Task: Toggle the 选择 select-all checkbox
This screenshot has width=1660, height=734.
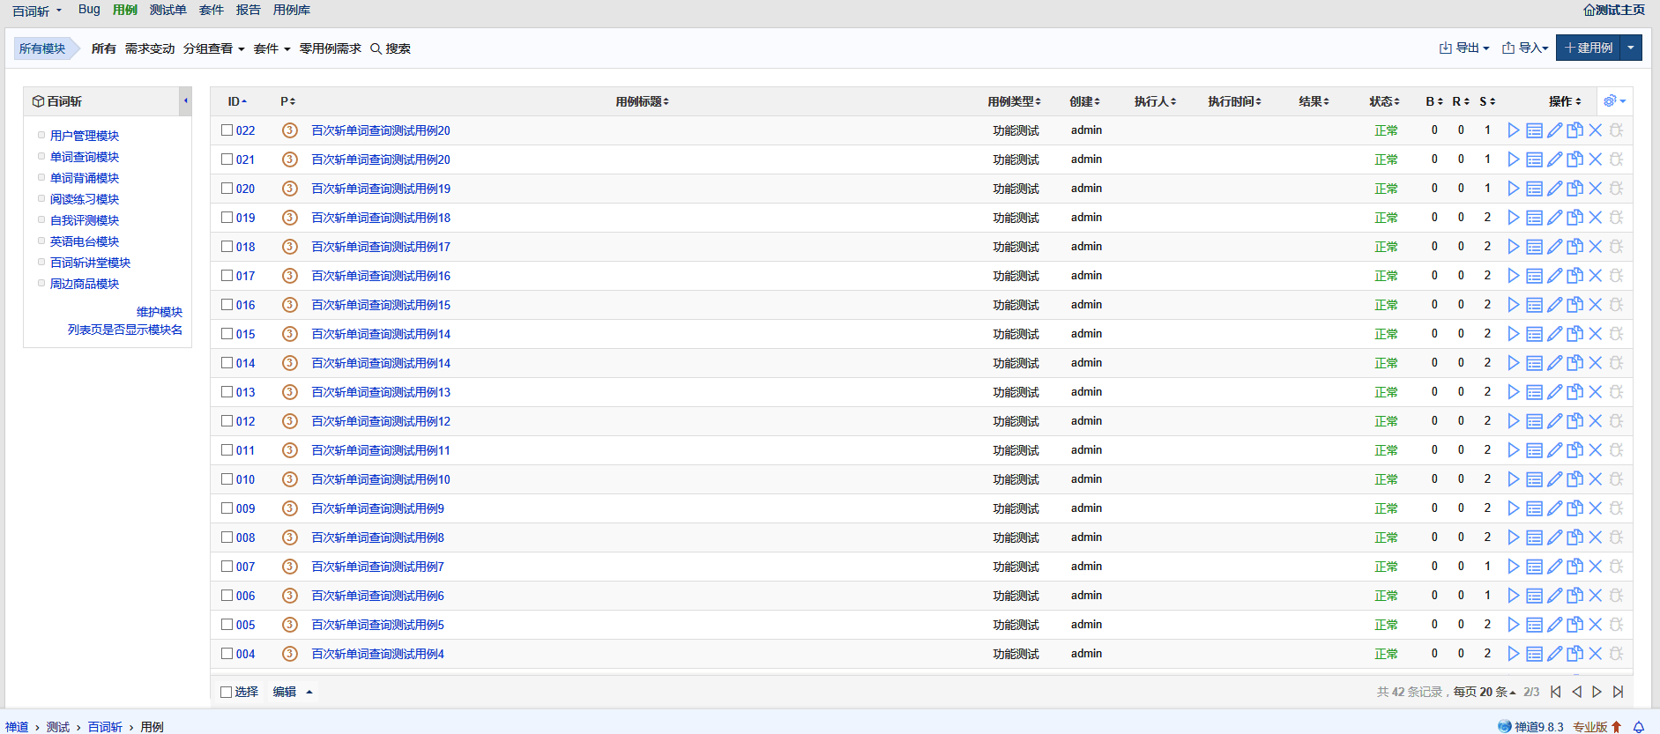Action: pos(227,692)
